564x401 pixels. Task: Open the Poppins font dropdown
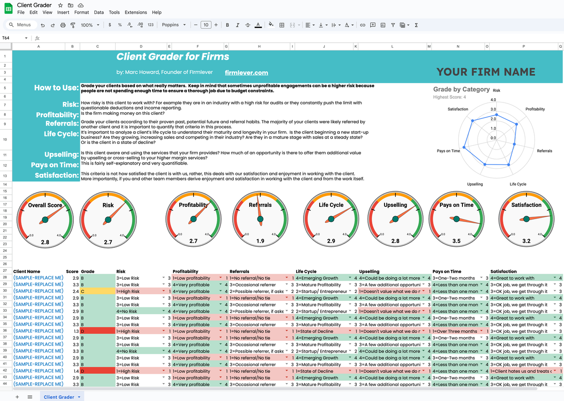point(174,25)
